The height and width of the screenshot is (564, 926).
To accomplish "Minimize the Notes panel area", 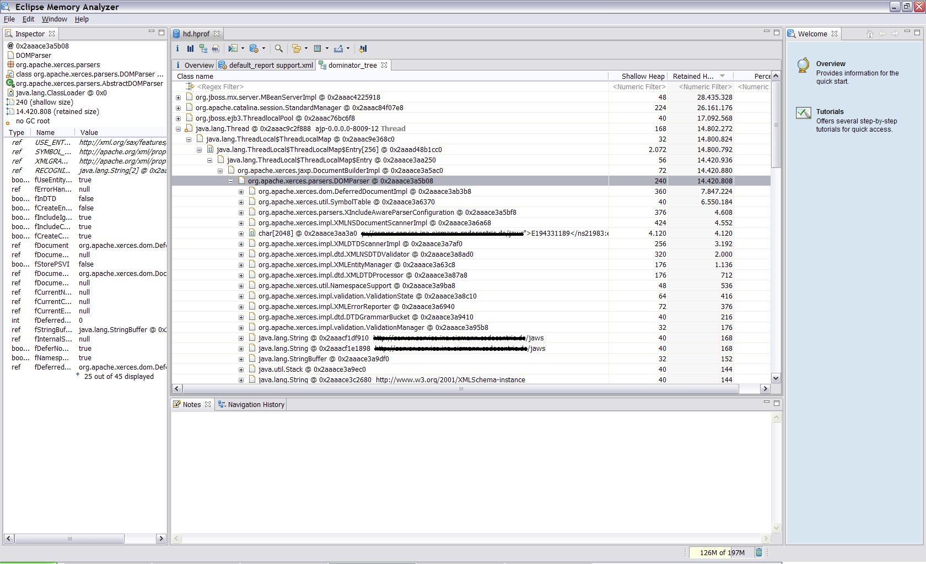I will click(766, 403).
